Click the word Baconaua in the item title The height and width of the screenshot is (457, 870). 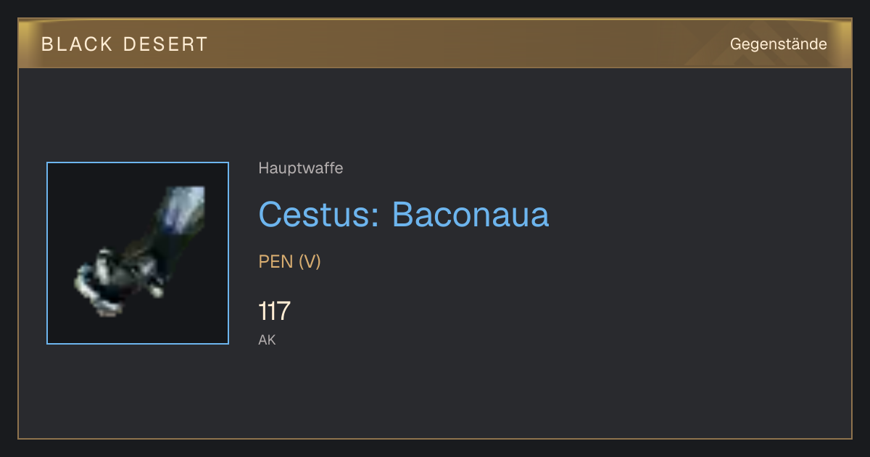(471, 215)
